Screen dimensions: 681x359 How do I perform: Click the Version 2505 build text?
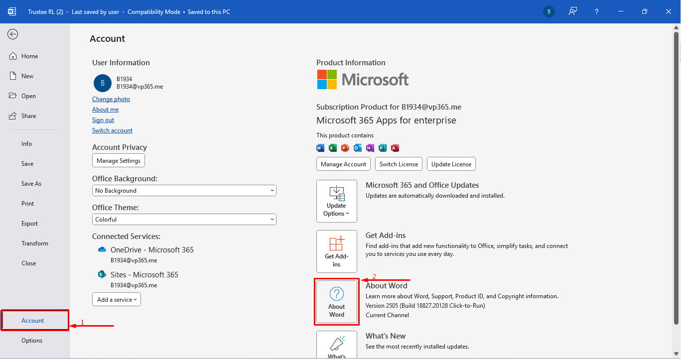[x=425, y=306]
